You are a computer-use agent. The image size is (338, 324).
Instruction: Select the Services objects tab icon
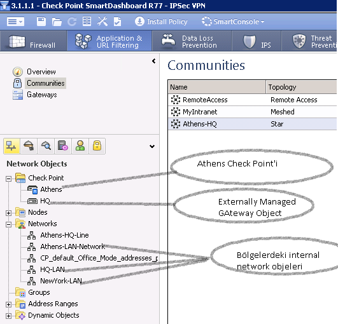coord(29,146)
